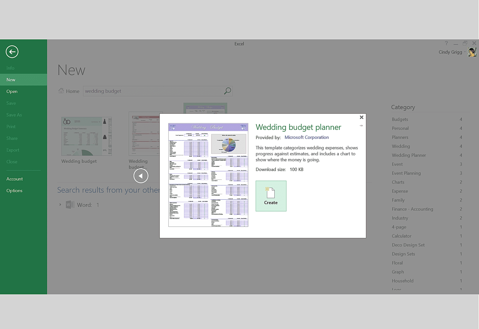The height and width of the screenshot is (329, 479).
Task: Open the Print menu item
Action: [x=11, y=126]
